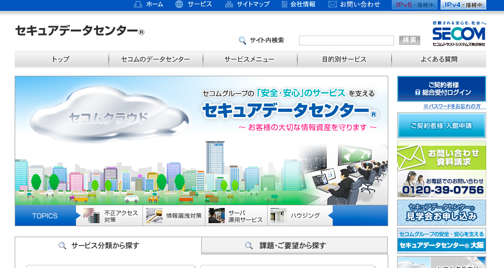Click the サーバ運用サービス topic text
The width and height of the screenshot is (504, 268).
[x=246, y=216]
